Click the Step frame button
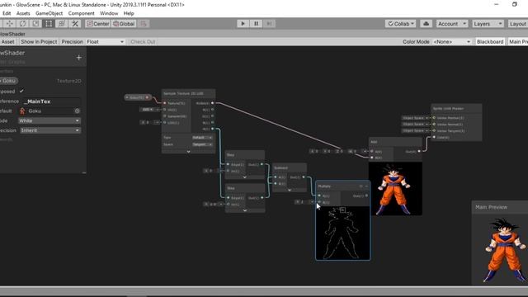The image size is (528, 297). pyautogui.click(x=269, y=24)
